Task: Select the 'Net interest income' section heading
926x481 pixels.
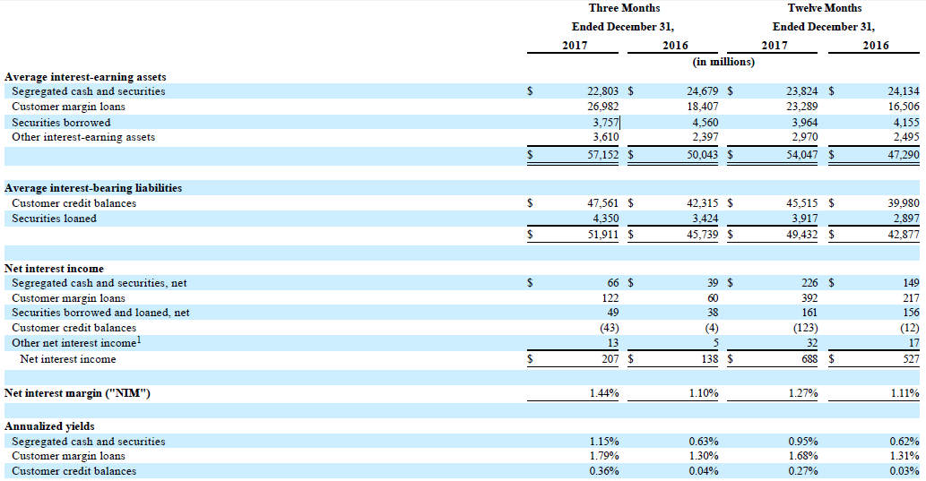Action: (x=54, y=269)
